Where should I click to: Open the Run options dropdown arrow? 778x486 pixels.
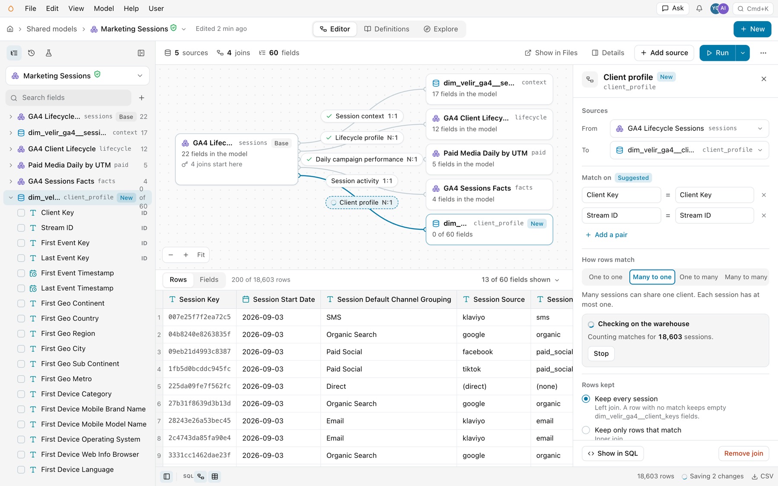pos(743,53)
